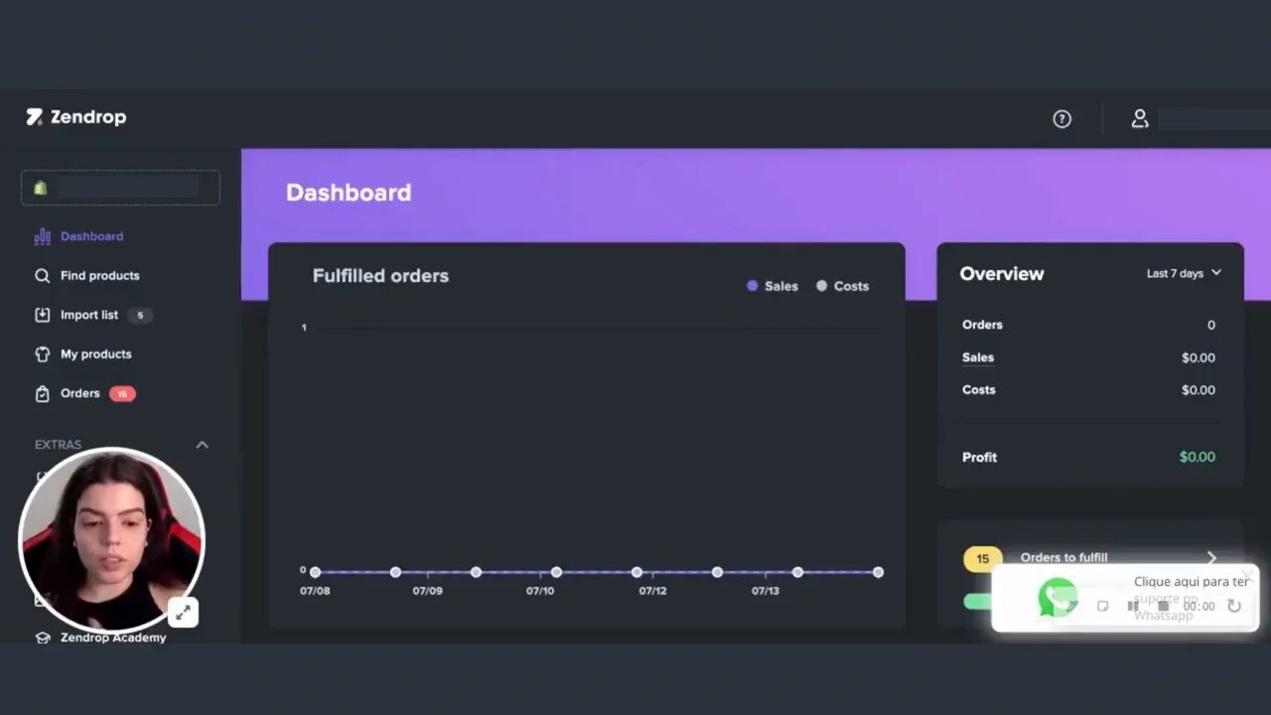Click the recorder sticky note icon
1271x715 pixels.
(x=1102, y=606)
